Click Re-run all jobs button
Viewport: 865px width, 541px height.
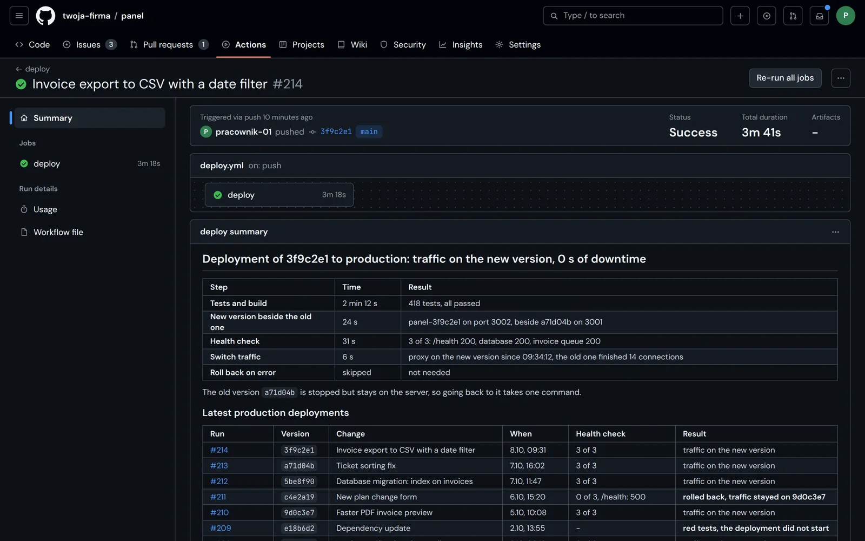point(785,78)
